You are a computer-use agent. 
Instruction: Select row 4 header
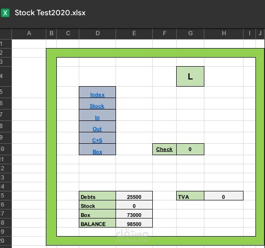(x=6, y=76)
